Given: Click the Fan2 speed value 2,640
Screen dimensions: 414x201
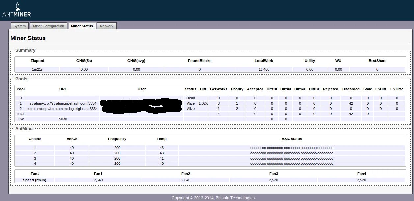Looking at the screenshot, I should [x=186, y=180].
